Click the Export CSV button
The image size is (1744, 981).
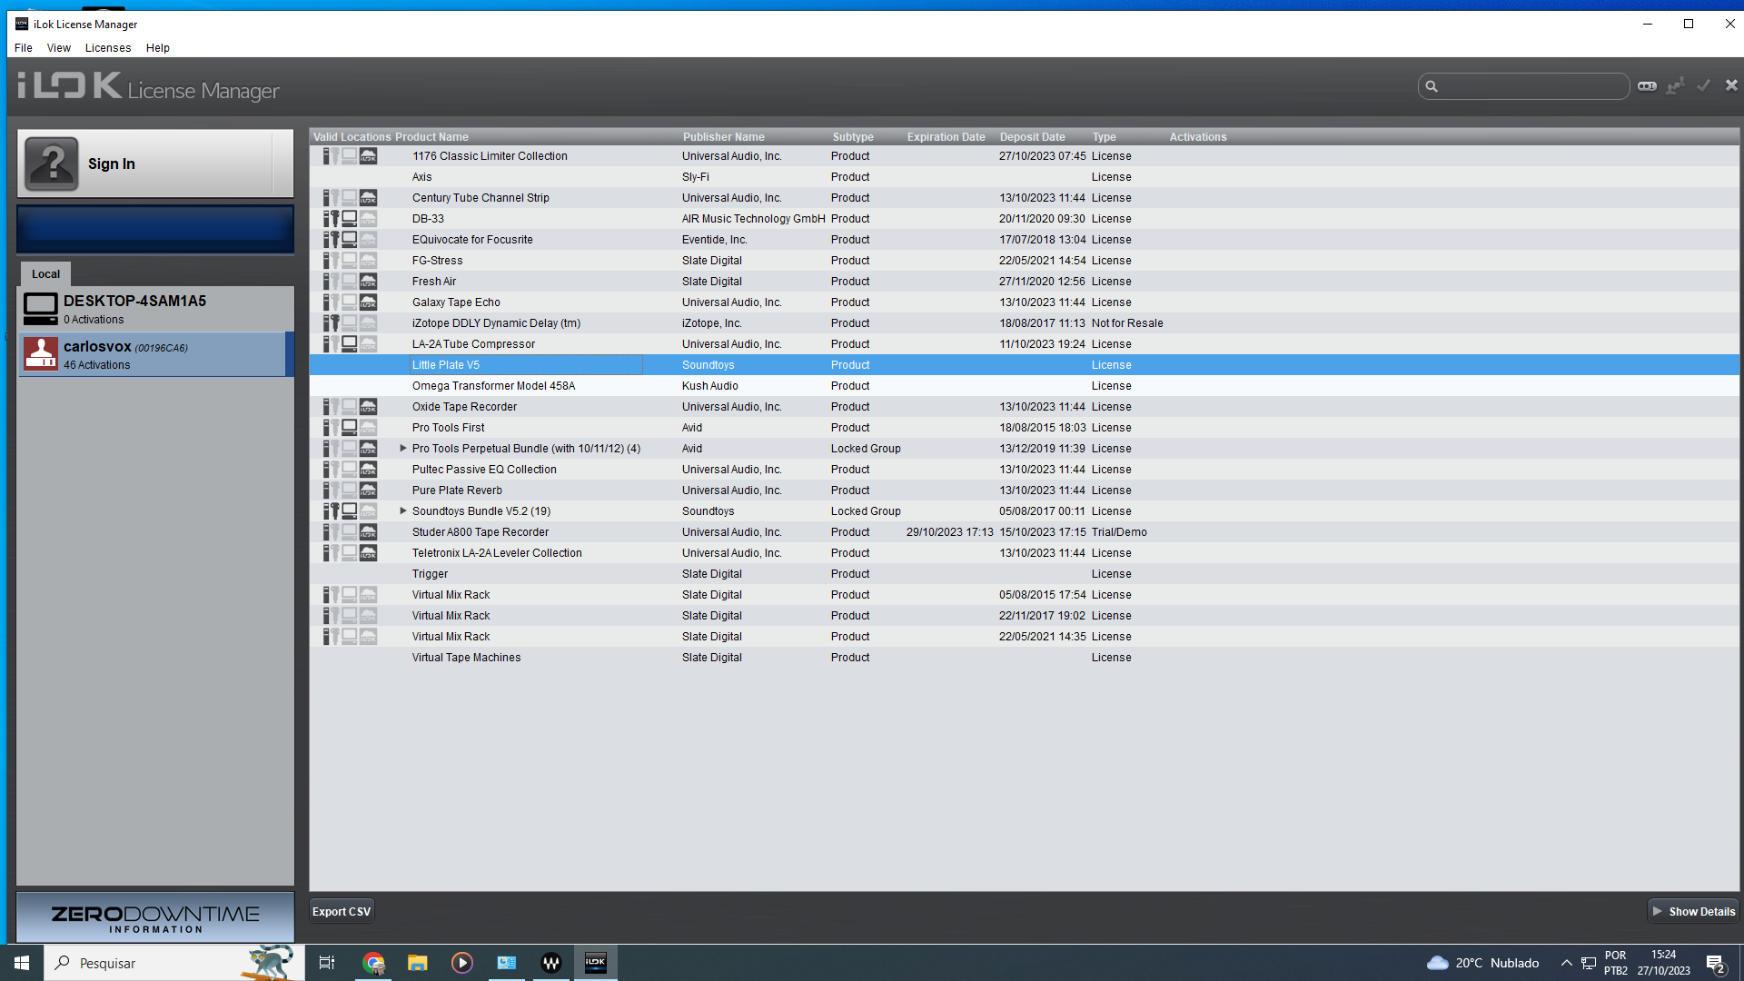(x=342, y=911)
